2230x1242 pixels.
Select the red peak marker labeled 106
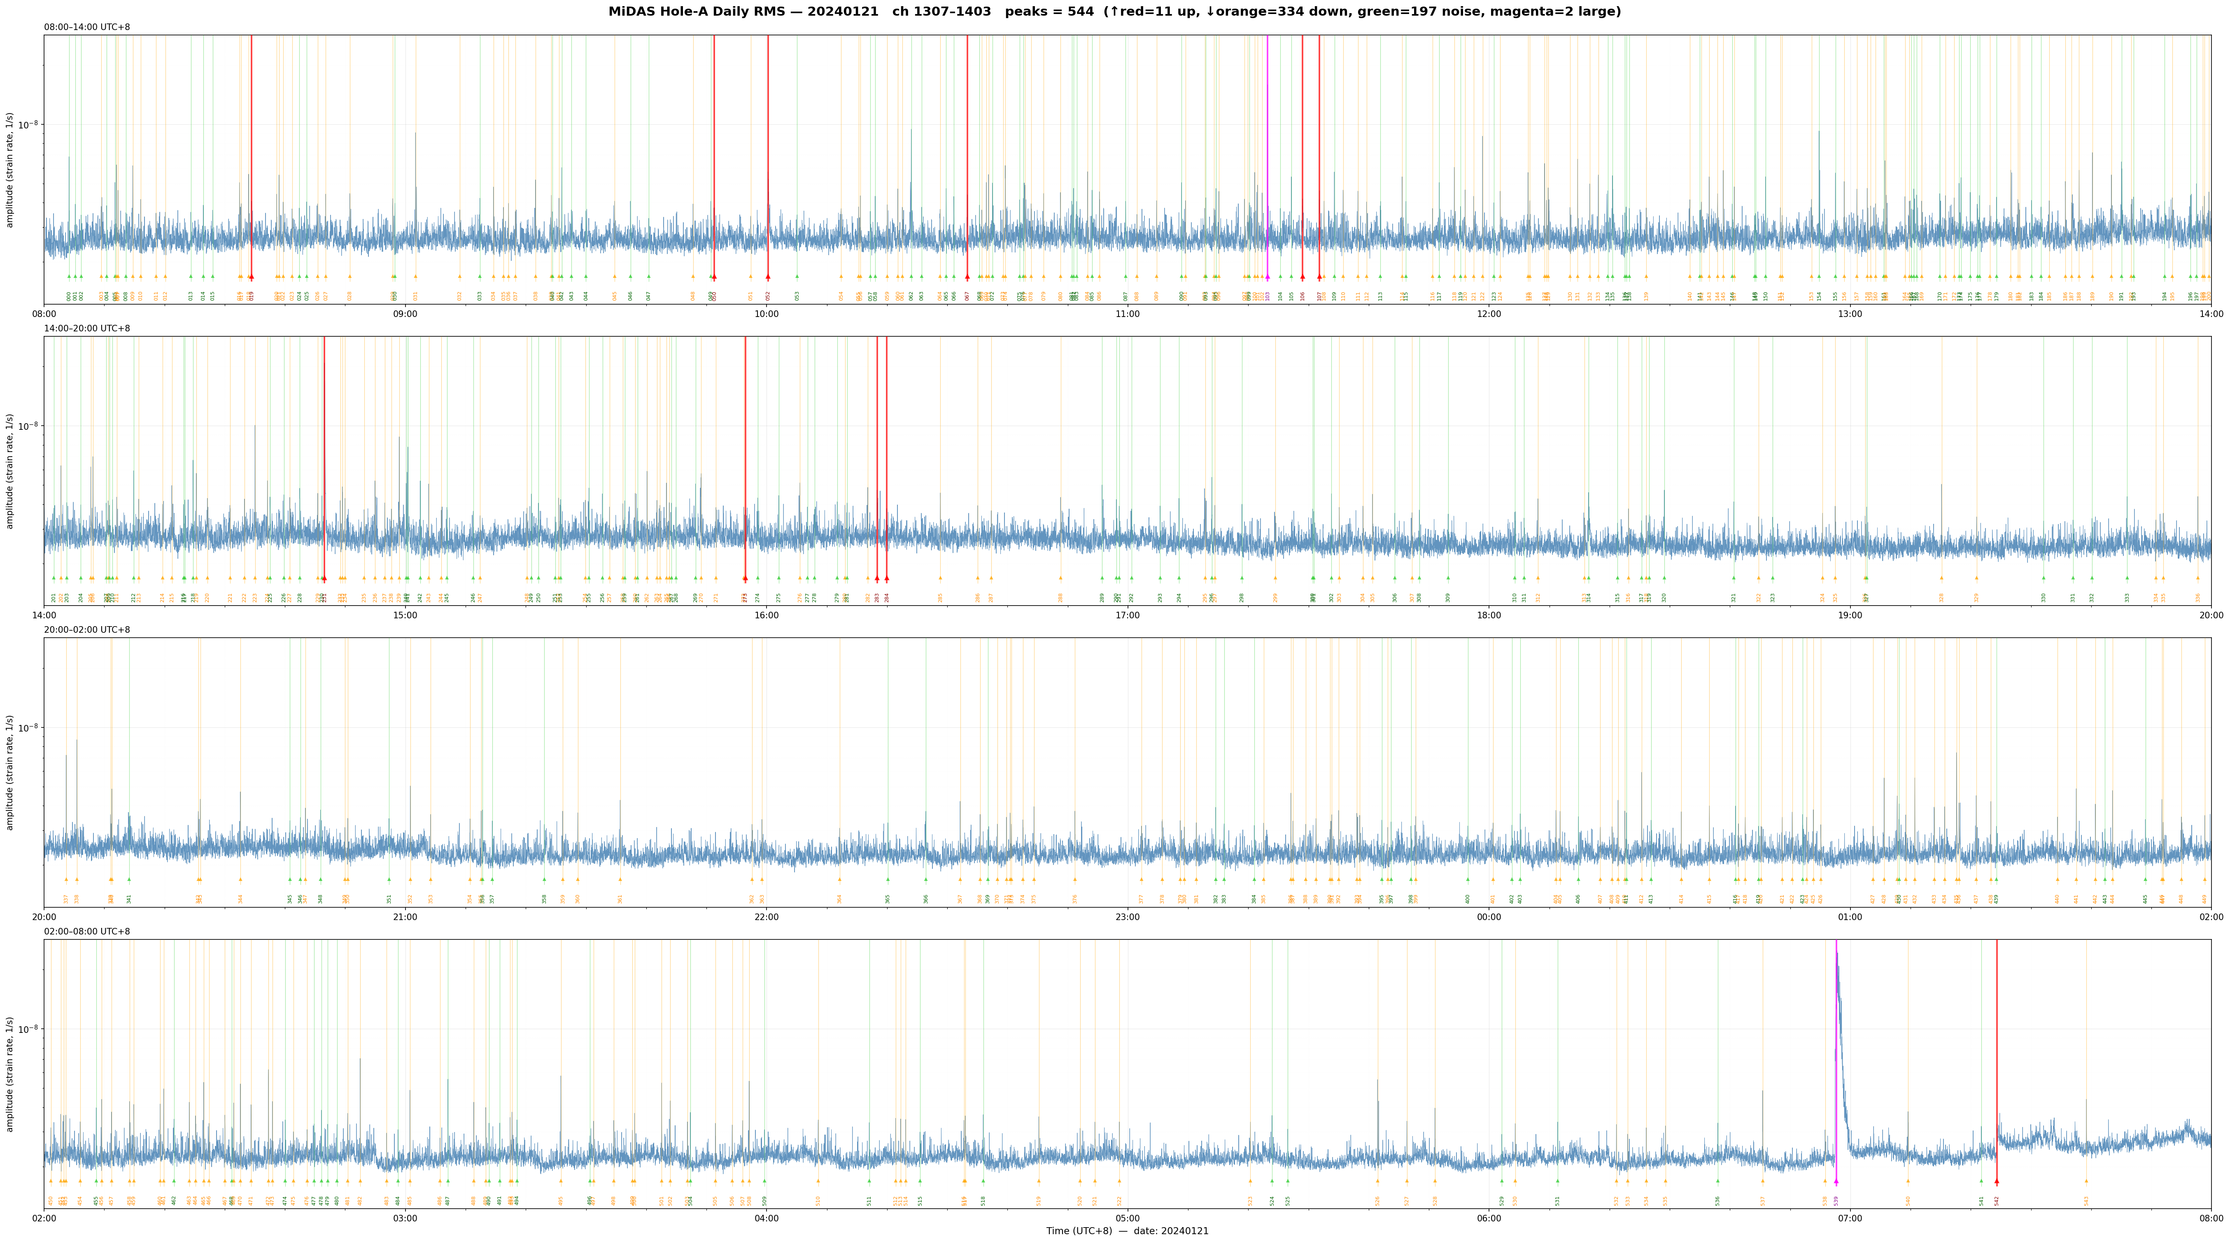click(x=1302, y=277)
